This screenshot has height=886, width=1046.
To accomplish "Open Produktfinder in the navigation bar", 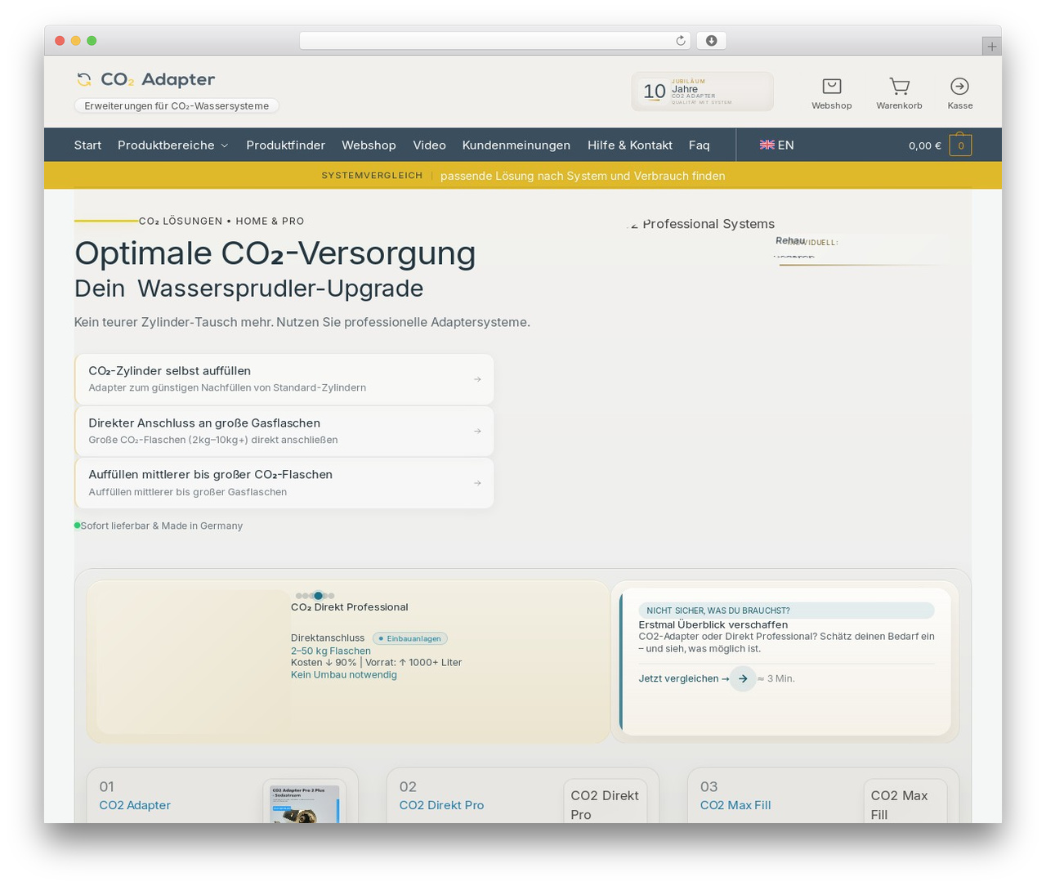I will (285, 145).
